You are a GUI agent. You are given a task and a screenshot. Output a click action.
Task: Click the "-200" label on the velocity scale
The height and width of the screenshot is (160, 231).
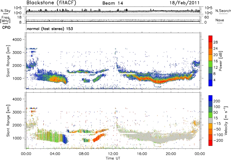click(218, 140)
